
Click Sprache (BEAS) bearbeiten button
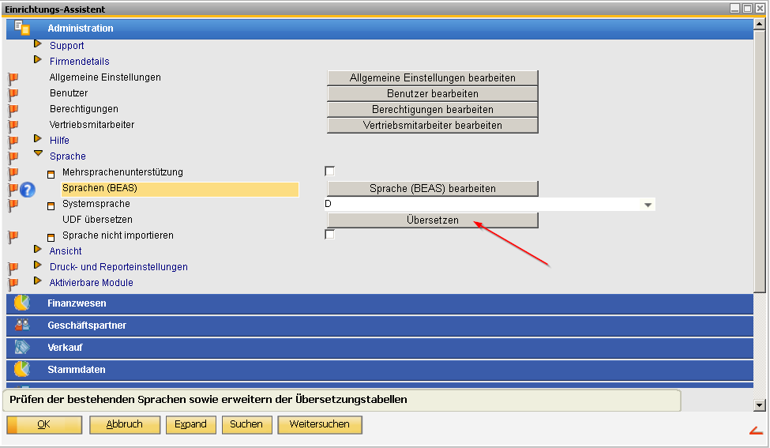point(433,188)
